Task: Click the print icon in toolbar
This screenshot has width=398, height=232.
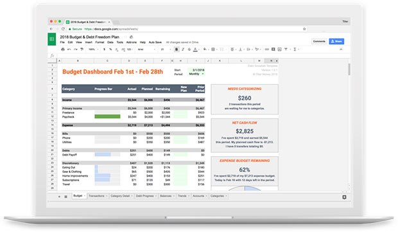Action: click(63, 49)
